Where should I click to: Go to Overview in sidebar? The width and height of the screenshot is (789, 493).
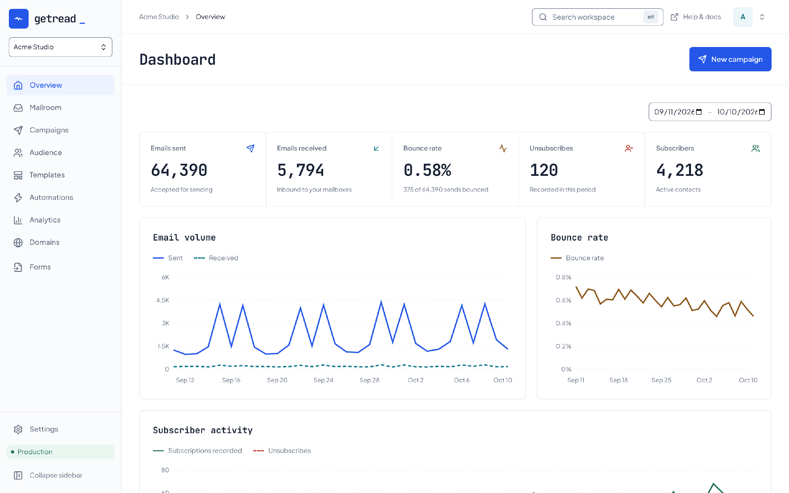tap(60, 85)
